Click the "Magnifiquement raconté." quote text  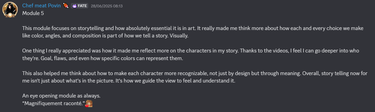(x=53, y=104)
